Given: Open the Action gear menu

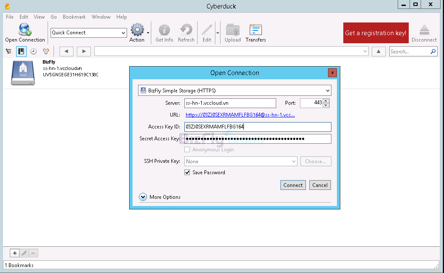Looking at the screenshot, I should click(x=137, y=30).
